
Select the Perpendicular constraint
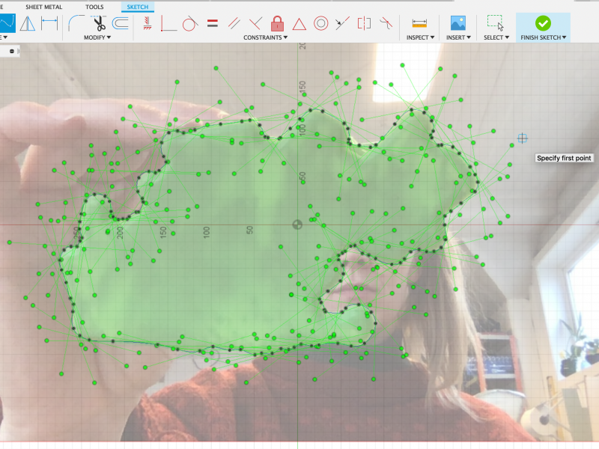coord(255,22)
